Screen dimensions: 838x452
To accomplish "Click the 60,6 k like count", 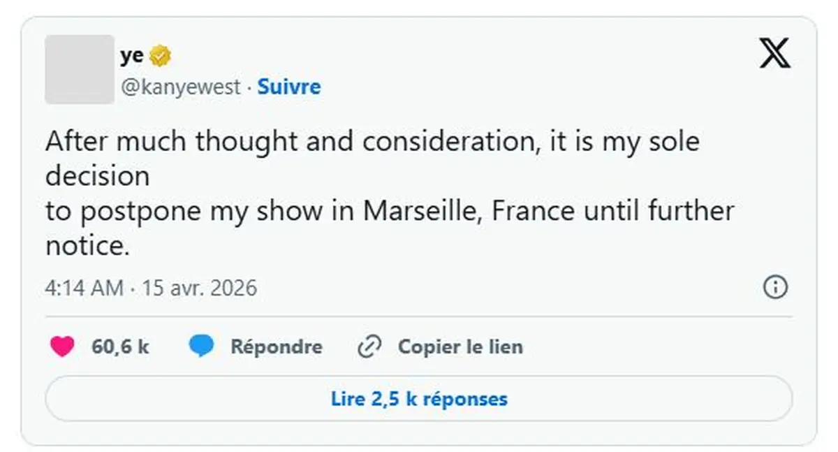I will (x=120, y=347).
